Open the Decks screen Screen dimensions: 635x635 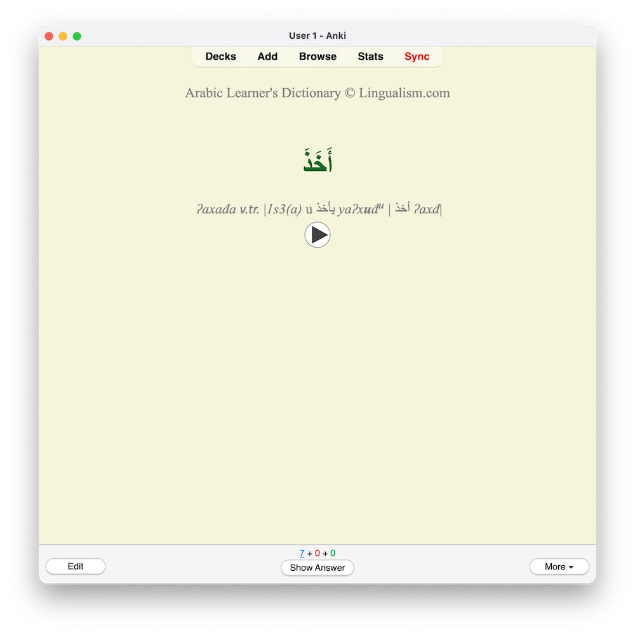(x=220, y=57)
